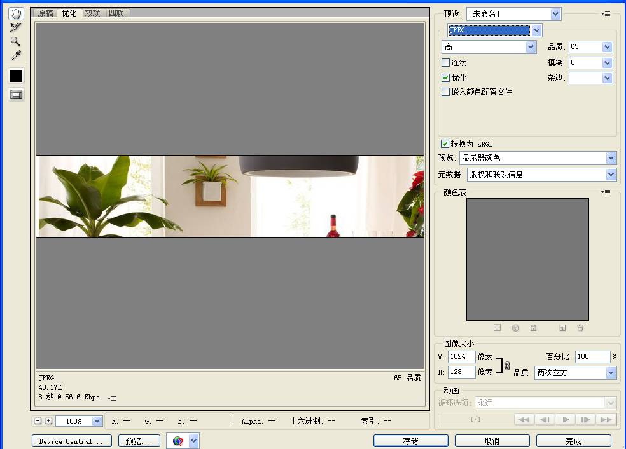The width and height of the screenshot is (626, 449).
Task: Open Device Central with its button
Action: coord(71,440)
